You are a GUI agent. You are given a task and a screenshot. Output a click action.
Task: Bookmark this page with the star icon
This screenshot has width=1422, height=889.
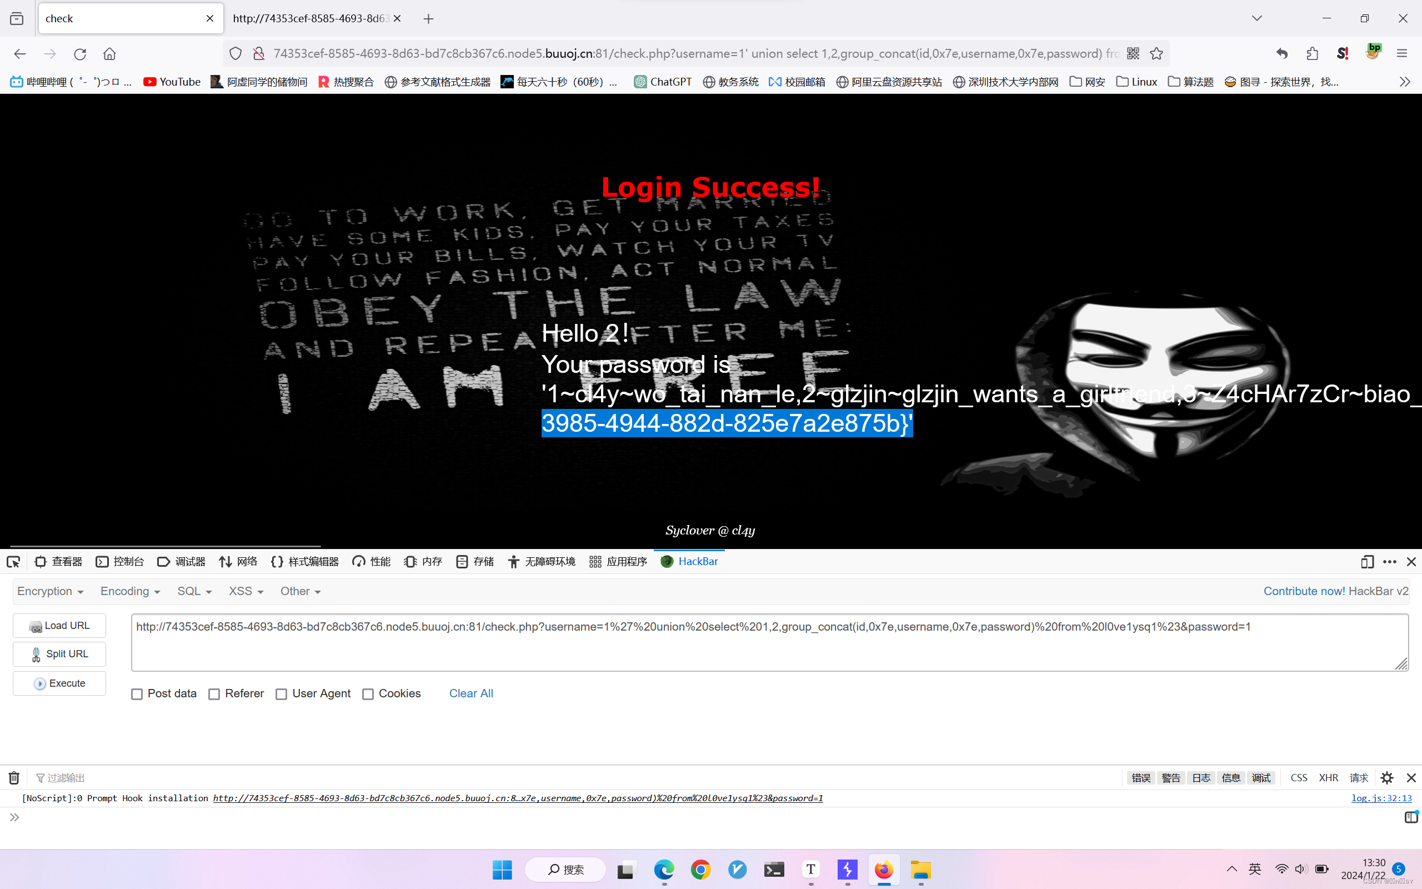(1156, 53)
